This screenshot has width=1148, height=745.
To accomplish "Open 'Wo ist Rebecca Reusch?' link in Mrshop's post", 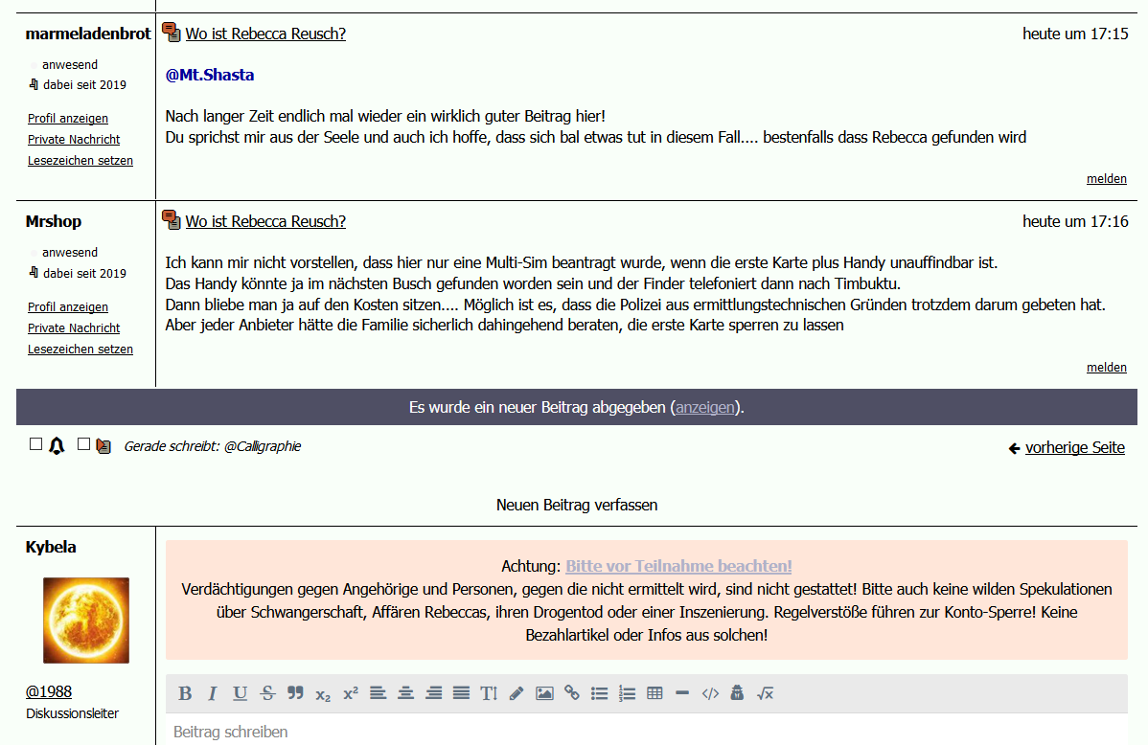I will (265, 222).
